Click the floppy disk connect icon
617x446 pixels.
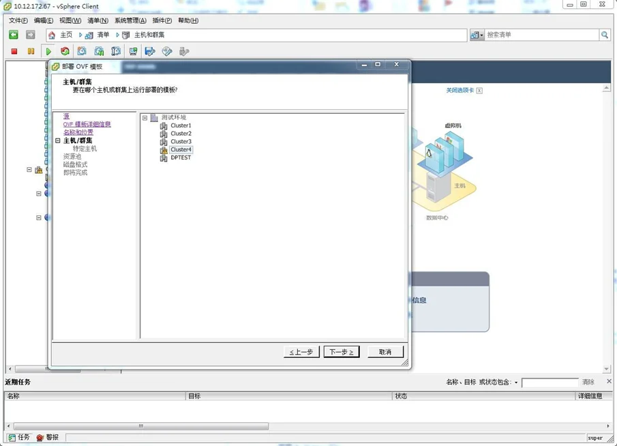point(150,51)
